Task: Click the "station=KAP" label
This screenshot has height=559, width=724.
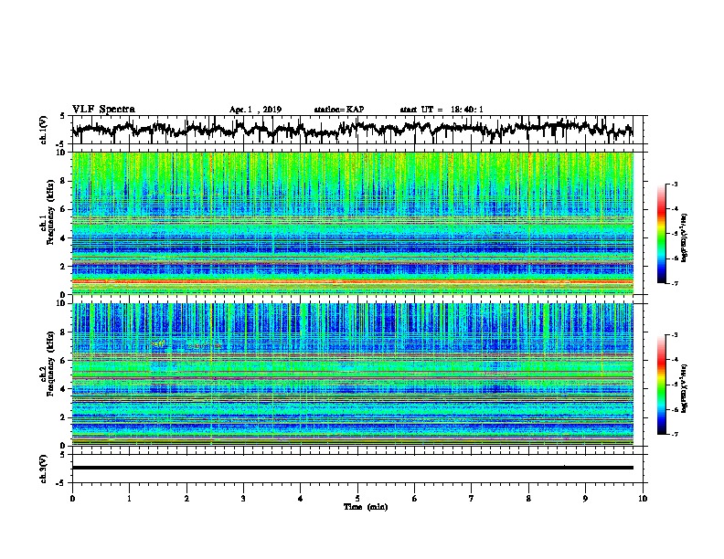Action: pos(339,110)
